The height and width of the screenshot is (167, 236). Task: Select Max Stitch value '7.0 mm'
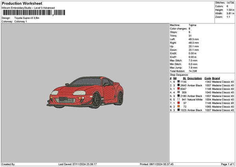pos(193,61)
